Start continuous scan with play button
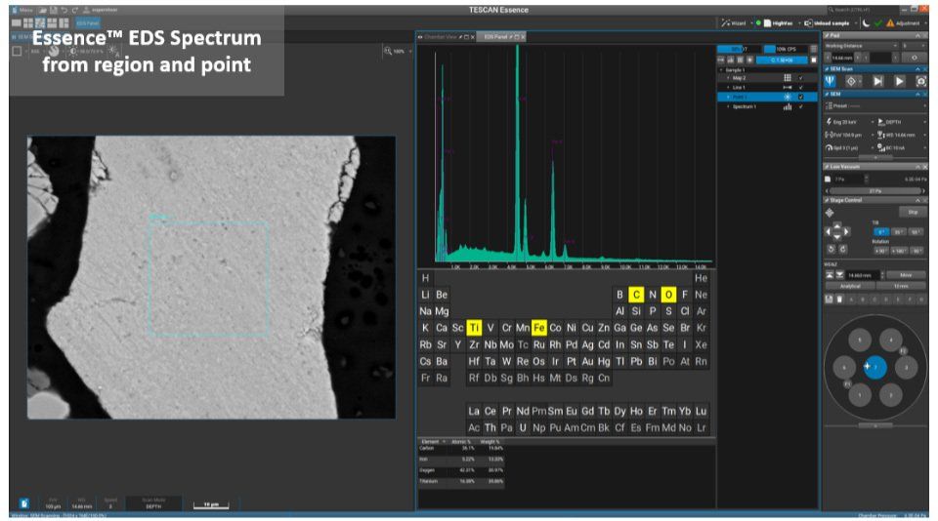This screenshot has width=938, height=521. [x=899, y=81]
